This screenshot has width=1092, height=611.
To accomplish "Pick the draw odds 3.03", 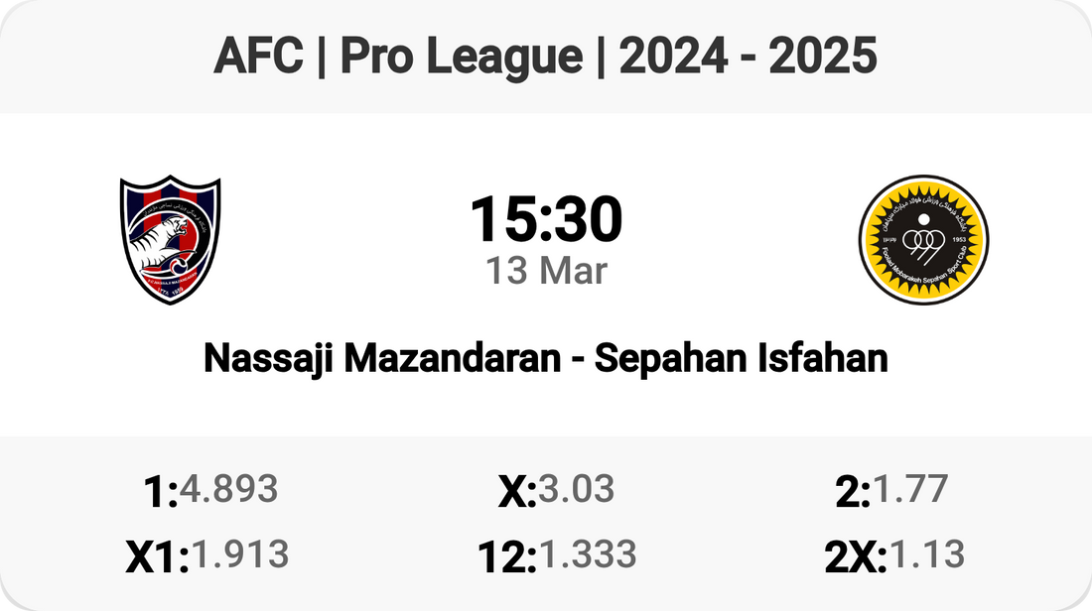I will (576, 489).
